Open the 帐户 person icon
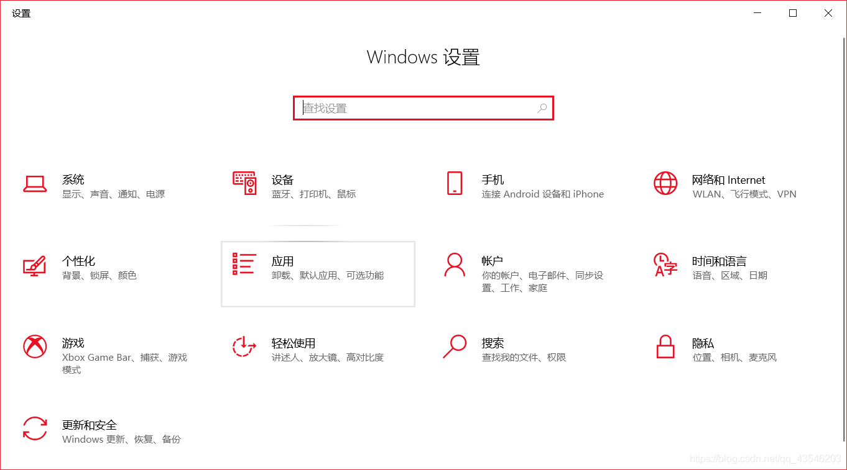Screen dimensions: 847x470 point(455,264)
